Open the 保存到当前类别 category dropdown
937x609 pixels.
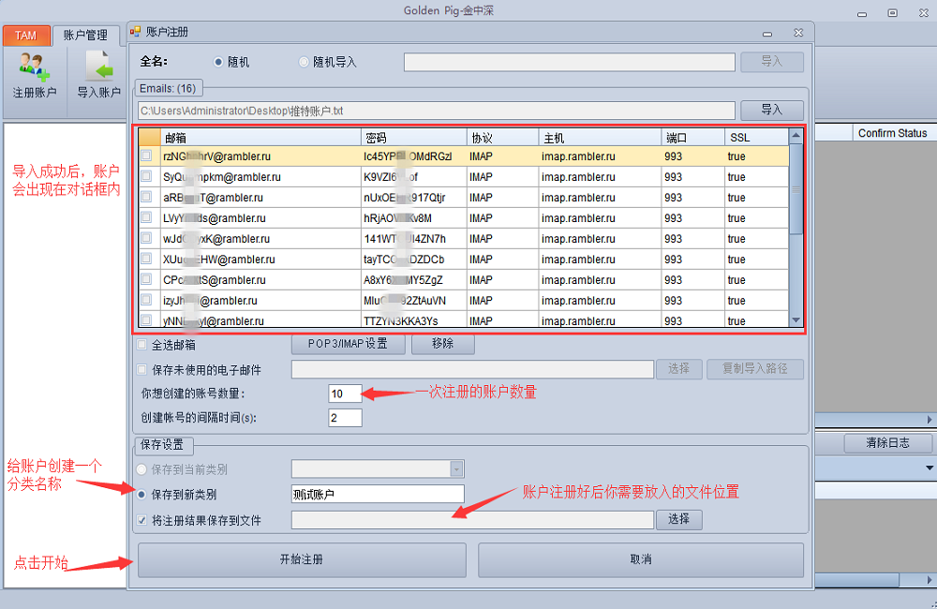click(x=456, y=469)
